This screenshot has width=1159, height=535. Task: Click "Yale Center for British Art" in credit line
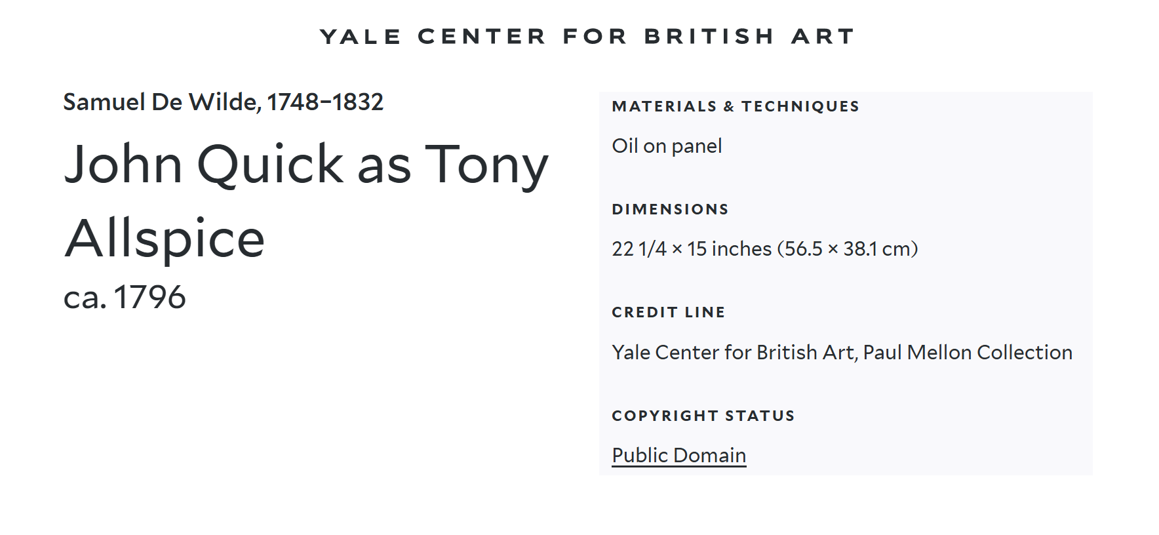tap(733, 353)
